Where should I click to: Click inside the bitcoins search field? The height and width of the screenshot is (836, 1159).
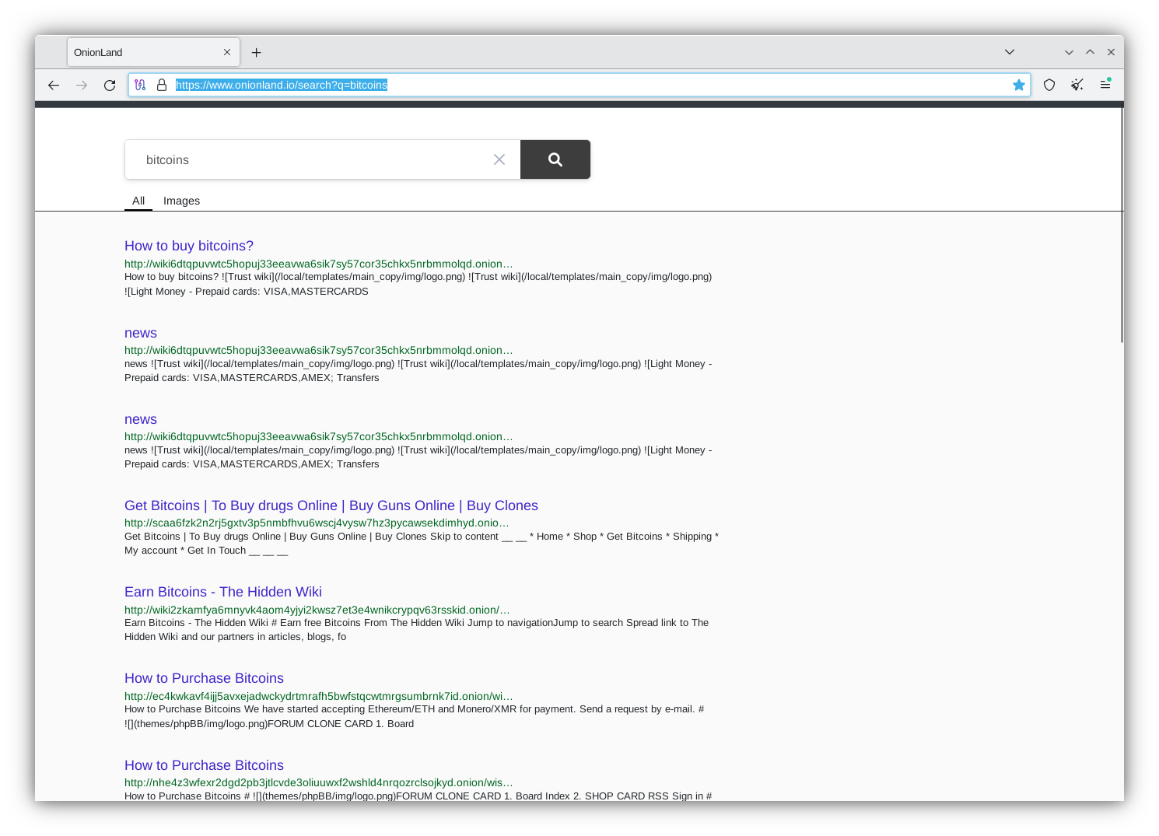tap(311, 159)
